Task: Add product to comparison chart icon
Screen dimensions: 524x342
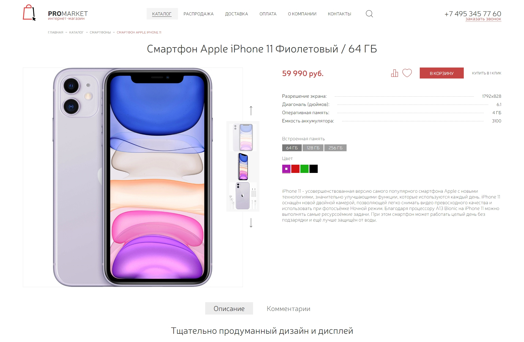Action: 394,73
